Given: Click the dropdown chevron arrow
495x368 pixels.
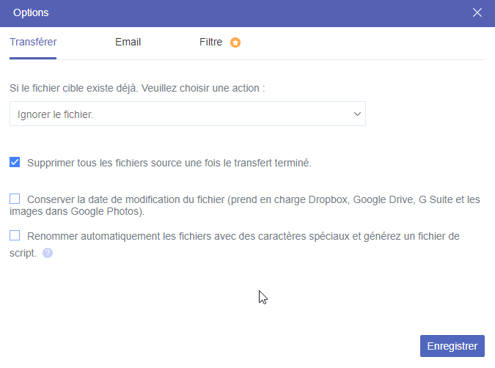Looking at the screenshot, I should 357,114.
